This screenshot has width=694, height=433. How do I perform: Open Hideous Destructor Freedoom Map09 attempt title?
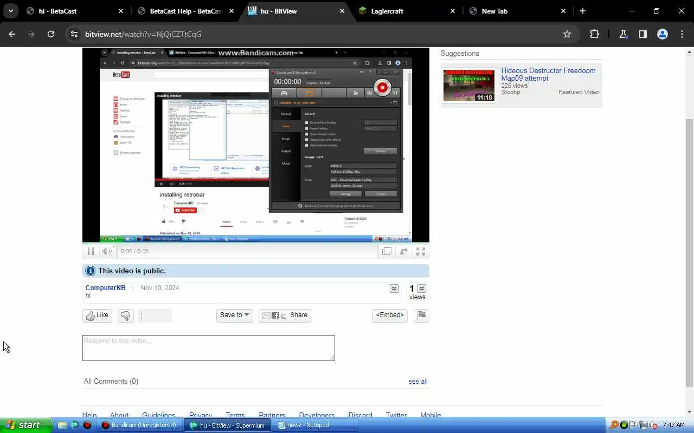coord(548,74)
